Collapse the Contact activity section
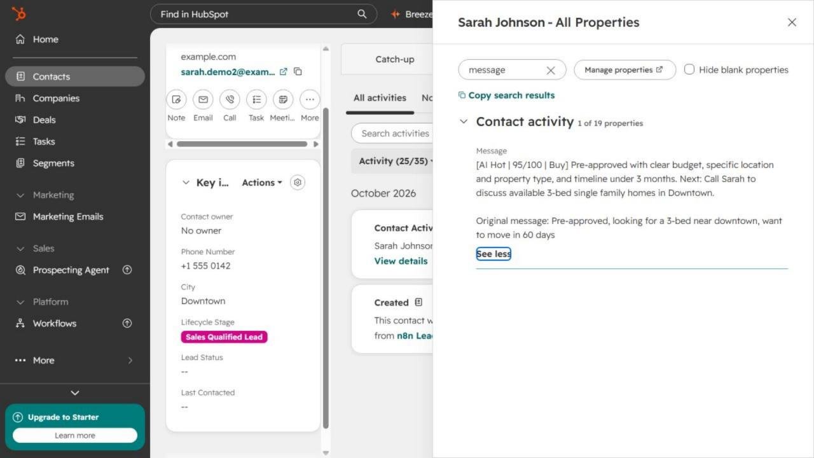814x458 pixels. pyautogui.click(x=464, y=121)
